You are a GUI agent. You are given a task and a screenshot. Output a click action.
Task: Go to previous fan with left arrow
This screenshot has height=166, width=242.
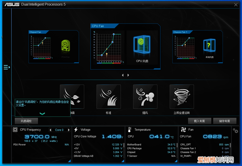tap(123, 75)
